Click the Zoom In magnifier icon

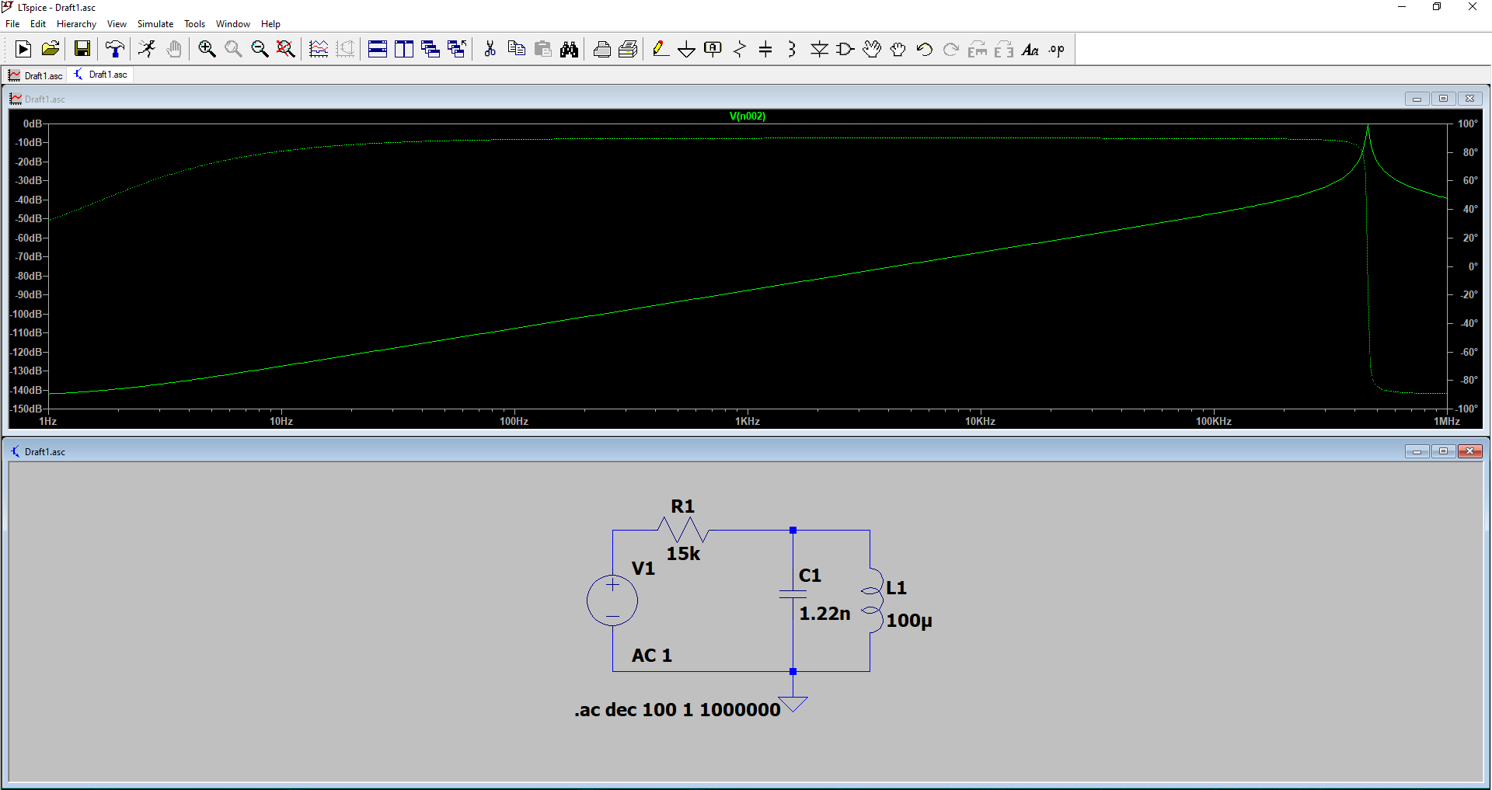point(207,50)
